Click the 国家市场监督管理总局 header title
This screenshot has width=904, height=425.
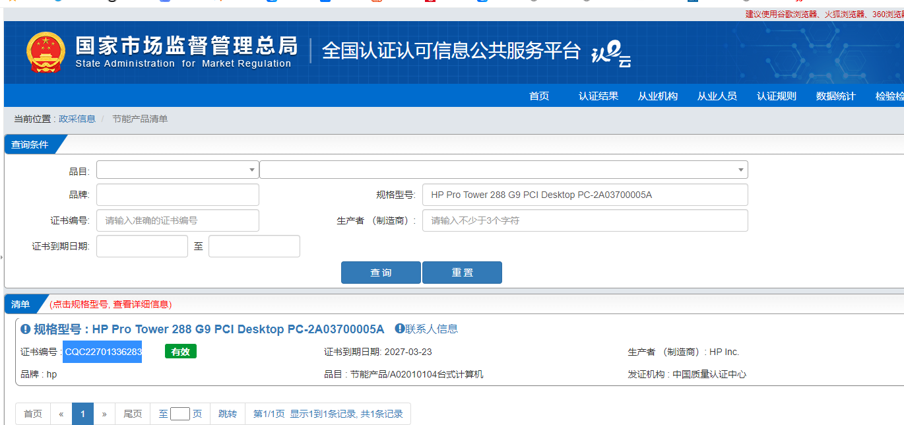(x=187, y=46)
